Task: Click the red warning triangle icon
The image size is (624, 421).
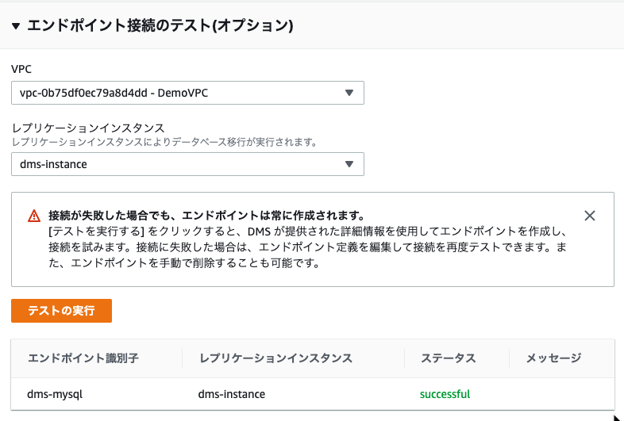Action: [34, 216]
